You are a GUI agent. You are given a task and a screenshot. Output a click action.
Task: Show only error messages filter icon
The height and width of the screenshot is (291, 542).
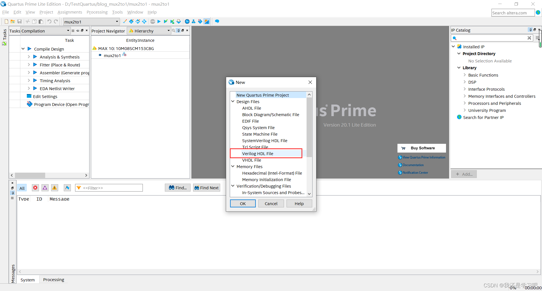[x=35, y=188]
